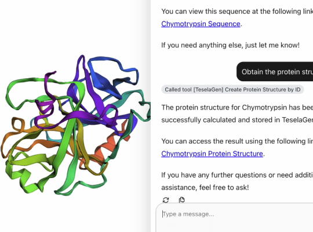Click the 'Called tool [TeselaGen] Create Protein Structure by ID' chip
313x232 pixels.
coord(232,89)
